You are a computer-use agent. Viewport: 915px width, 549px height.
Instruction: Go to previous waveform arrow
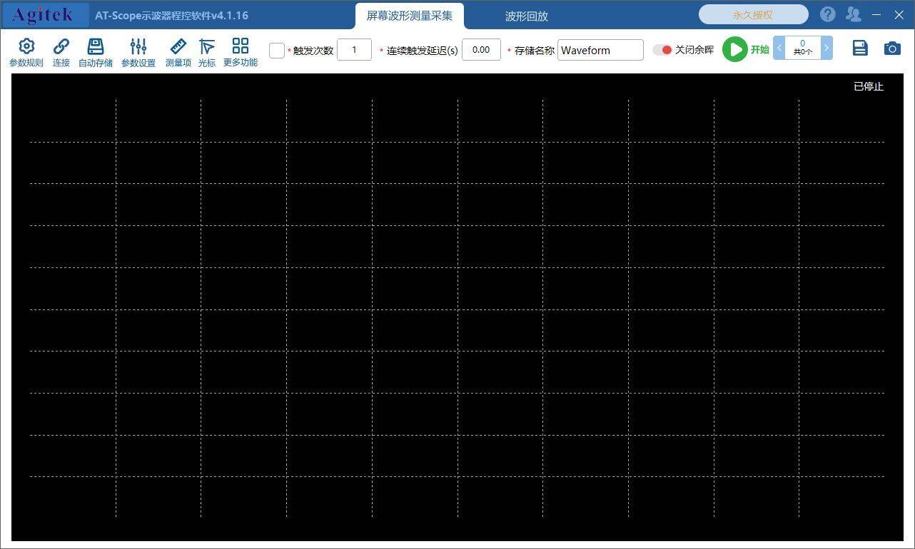(x=779, y=48)
